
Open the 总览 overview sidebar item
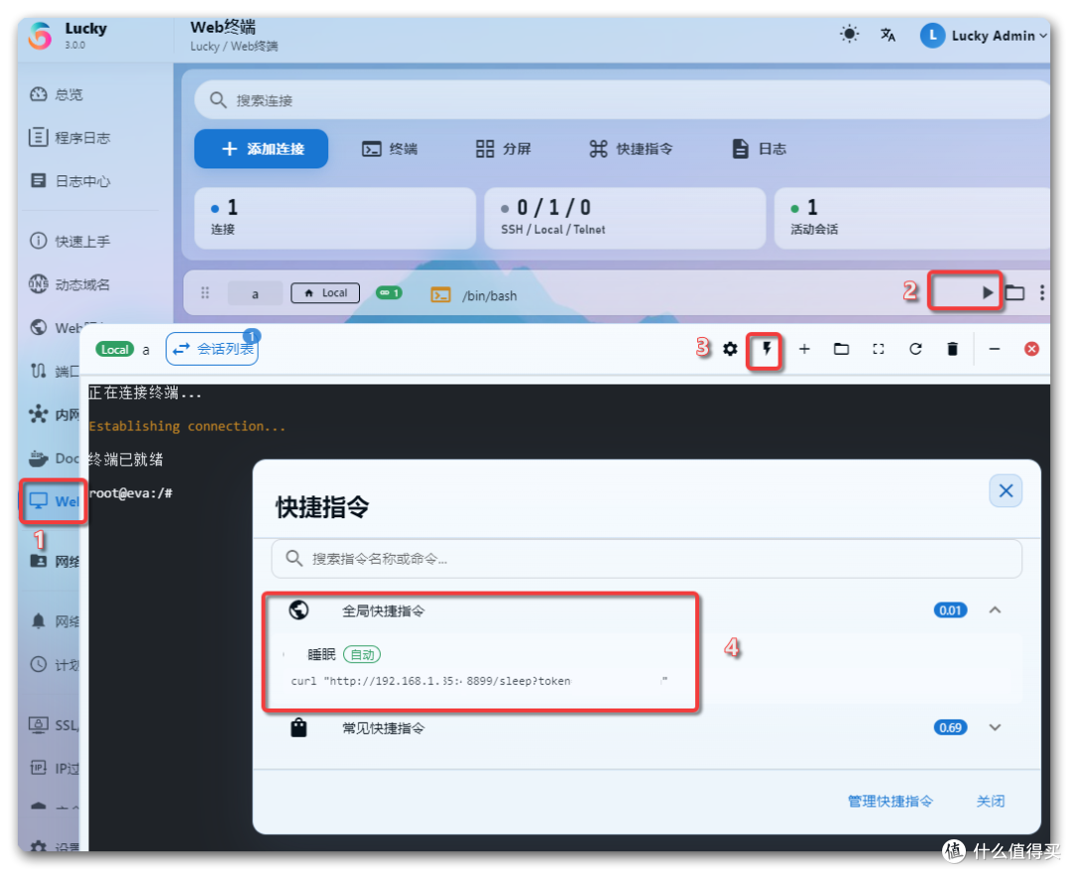56,94
